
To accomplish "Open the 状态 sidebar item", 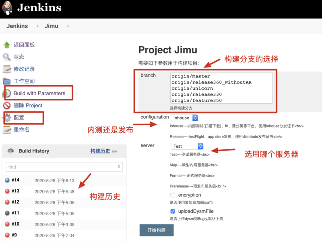I will tap(19, 57).
